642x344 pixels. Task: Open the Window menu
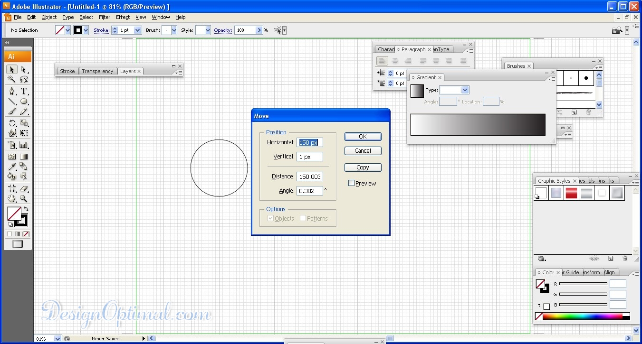click(161, 17)
